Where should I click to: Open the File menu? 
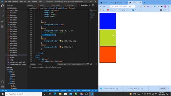6,2
